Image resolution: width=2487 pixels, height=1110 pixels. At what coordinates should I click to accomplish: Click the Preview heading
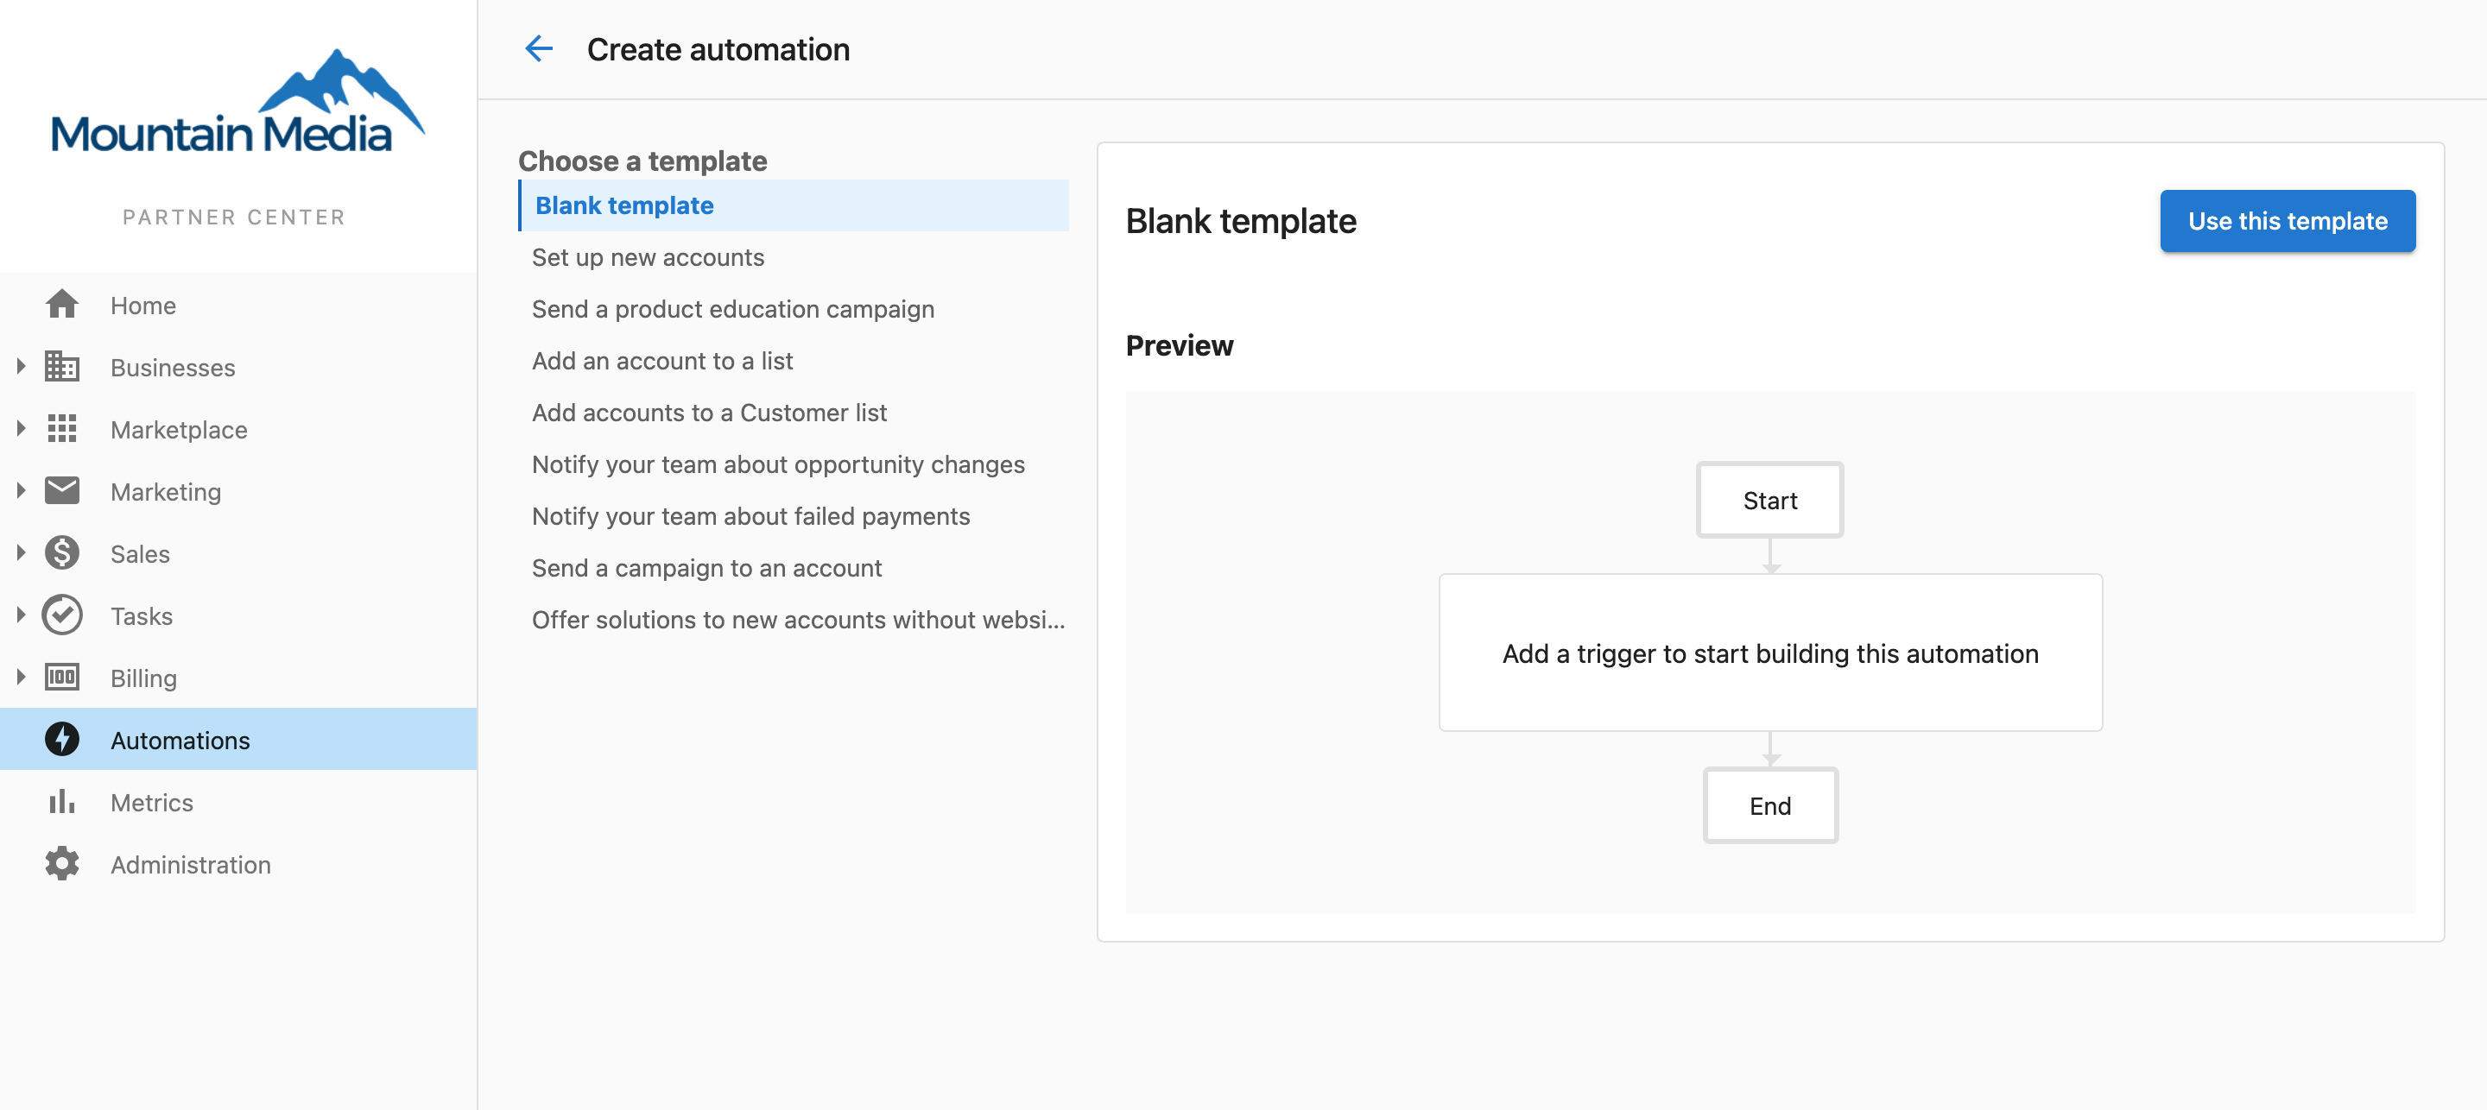pyautogui.click(x=1179, y=345)
